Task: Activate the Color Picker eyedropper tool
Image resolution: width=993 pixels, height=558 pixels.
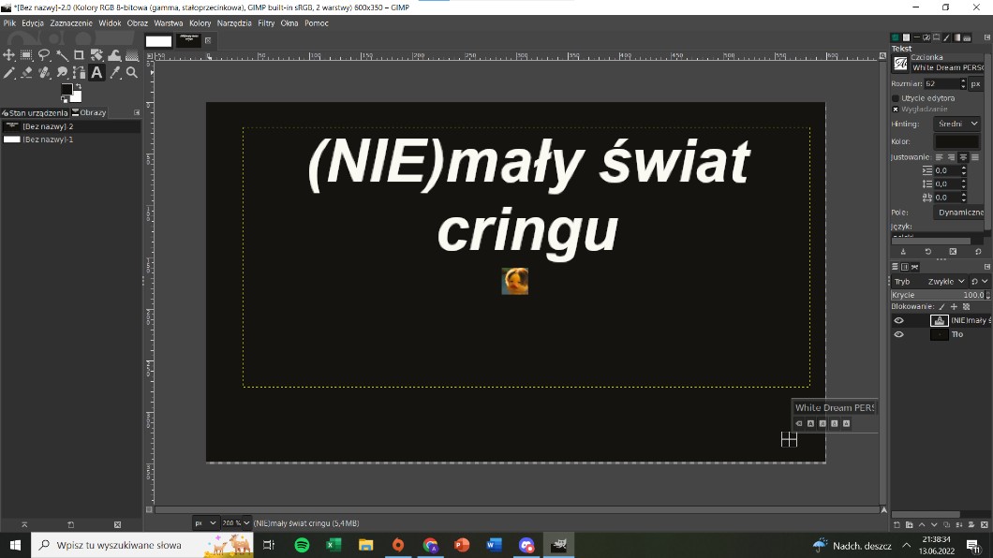Action: tap(115, 73)
